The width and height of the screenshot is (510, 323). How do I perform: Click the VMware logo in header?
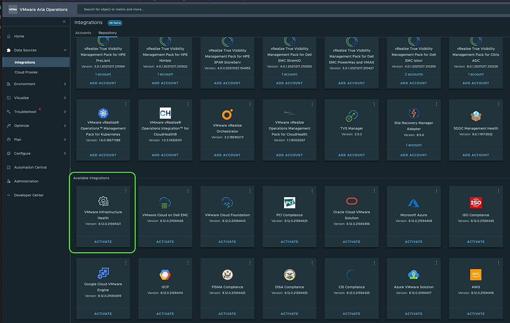coord(13,9)
